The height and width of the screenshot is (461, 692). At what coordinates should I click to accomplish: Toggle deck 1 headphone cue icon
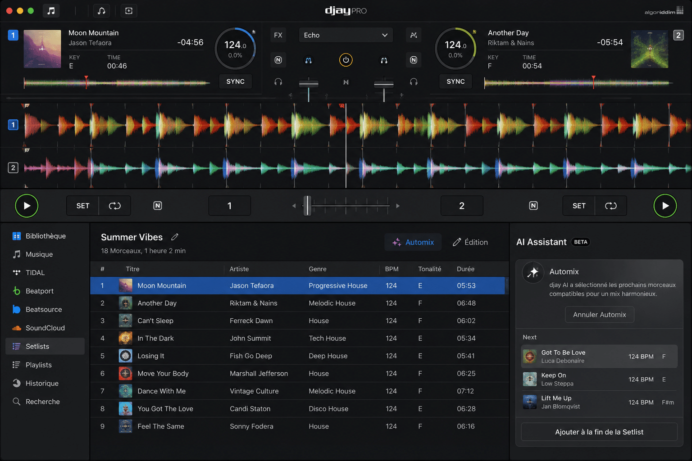tap(278, 82)
